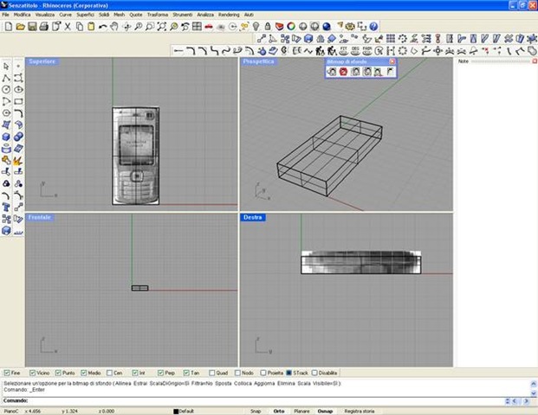The height and width of the screenshot is (415, 538).
Task: Click the Explode tool icon
Action: pos(18,159)
